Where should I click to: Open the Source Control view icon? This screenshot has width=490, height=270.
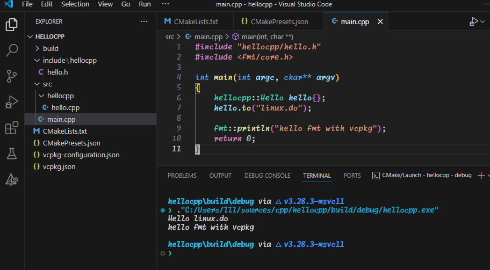click(x=12, y=76)
